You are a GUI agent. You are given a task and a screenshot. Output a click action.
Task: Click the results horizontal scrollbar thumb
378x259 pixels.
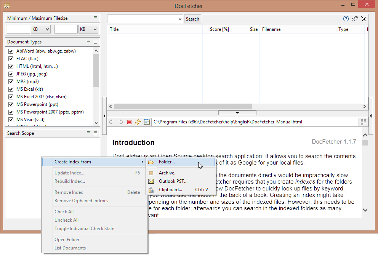point(183,107)
